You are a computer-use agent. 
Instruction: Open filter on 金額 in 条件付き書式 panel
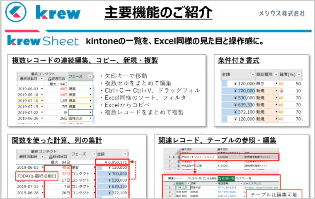pos(253,75)
